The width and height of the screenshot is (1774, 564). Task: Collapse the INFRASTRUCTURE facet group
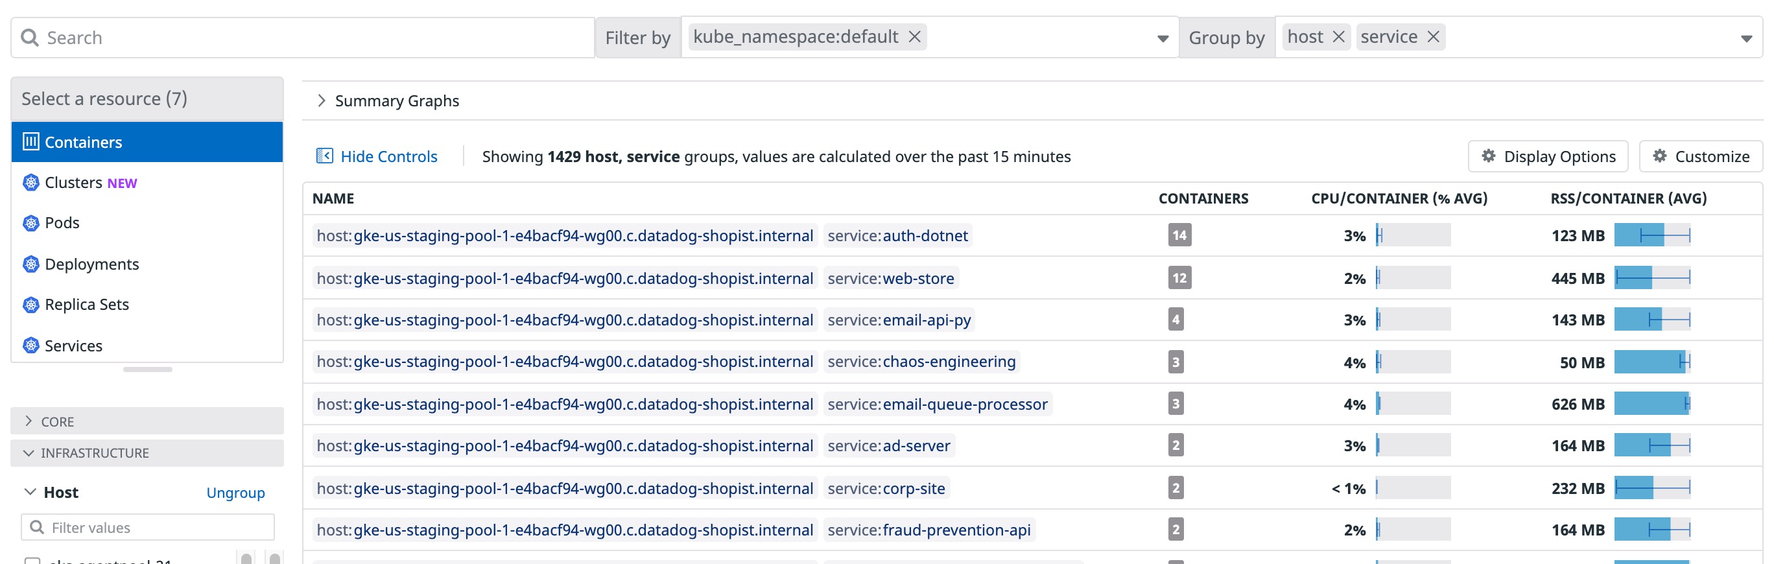(147, 452)
